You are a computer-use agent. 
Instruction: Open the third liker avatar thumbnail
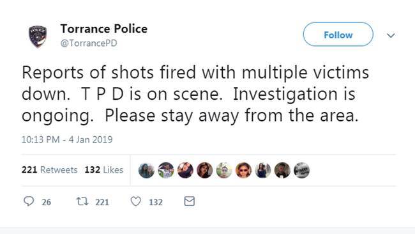[185, 170]
